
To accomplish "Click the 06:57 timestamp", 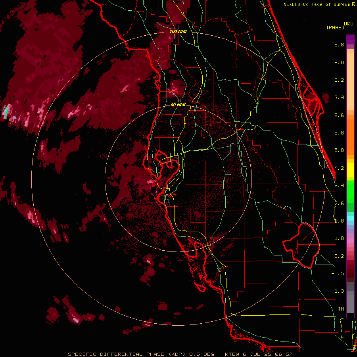I will pos(283,354).
